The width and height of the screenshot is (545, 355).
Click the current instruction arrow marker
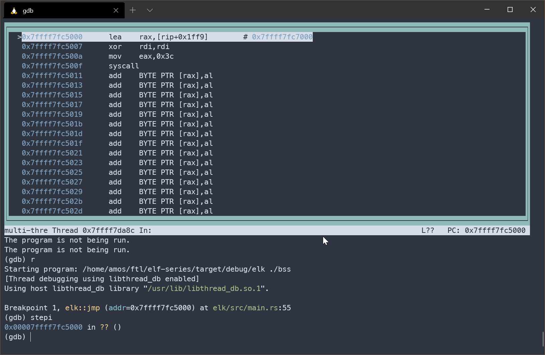pyautogui.click(x=19, y=37)
